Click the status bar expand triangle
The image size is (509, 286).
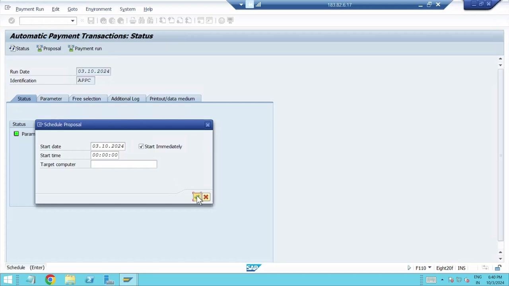[409, 268]
